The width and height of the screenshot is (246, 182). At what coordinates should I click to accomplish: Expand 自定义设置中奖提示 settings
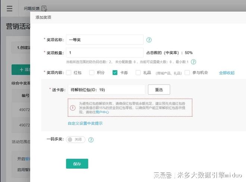(85, 123)
